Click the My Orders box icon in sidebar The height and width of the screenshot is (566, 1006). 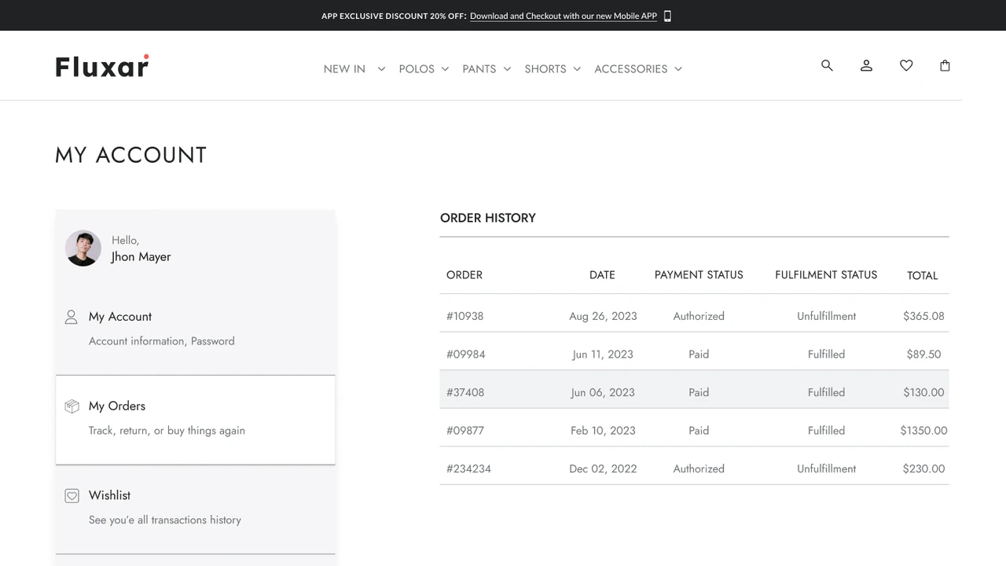click(72, 406)
